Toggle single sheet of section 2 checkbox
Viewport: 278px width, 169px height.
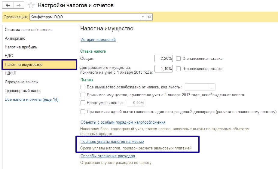[83, 112]
